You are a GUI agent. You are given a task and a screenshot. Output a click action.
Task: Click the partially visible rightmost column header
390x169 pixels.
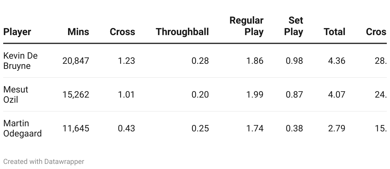pyautogui.click(x=376, y=32)
